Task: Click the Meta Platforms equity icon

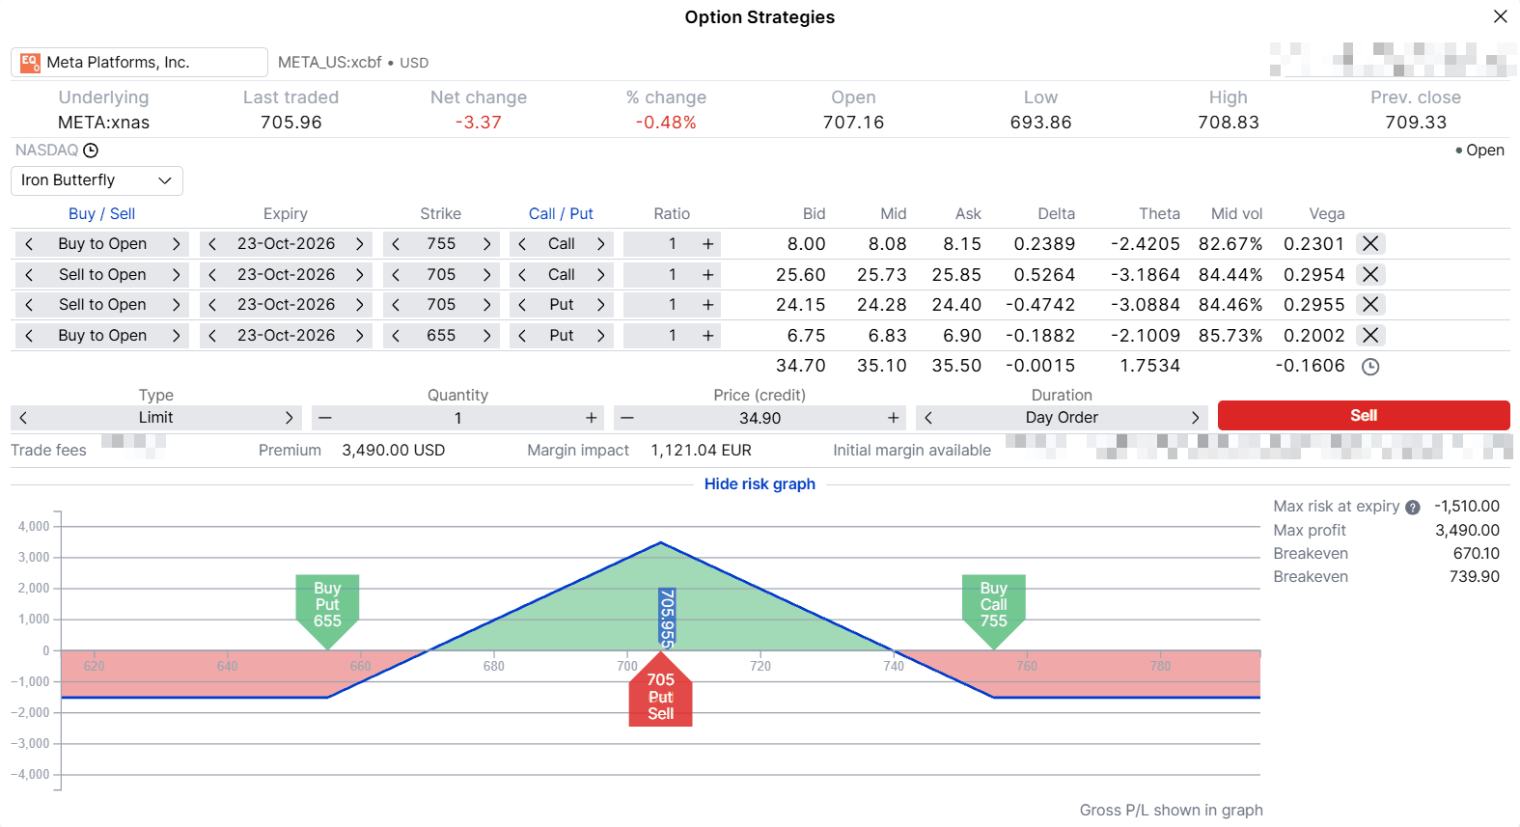Action: click(x=30, y=63)
